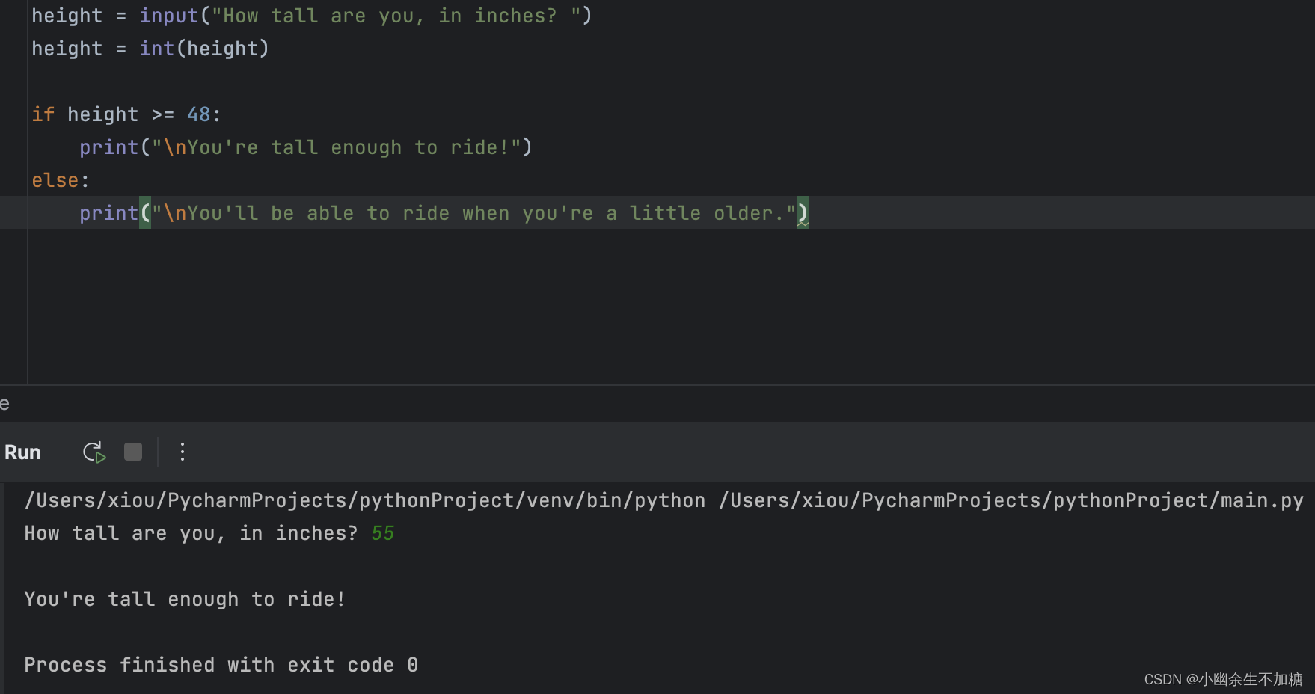
Task: Click 'Process finished with exit code 0' text
Action: pyautogui.click(x=221, y=665)
